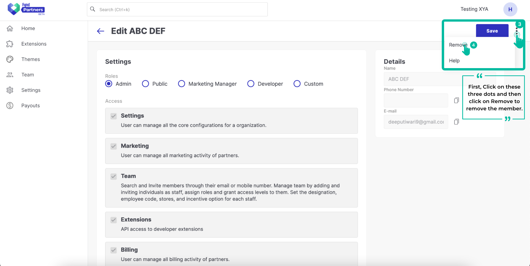Click text 'API access to developer extensions'
Viewport: 530px width, 266px height.
tap(162, 229)
